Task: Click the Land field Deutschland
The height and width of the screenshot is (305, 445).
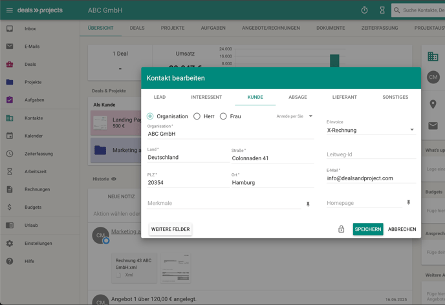Action: [x=188, y=157]
